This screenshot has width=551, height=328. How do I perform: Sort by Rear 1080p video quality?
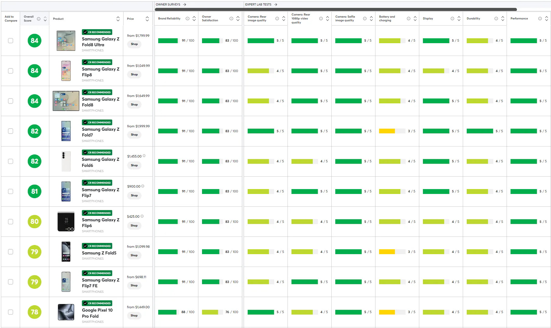pyautogui.click(x=328, y=19)
